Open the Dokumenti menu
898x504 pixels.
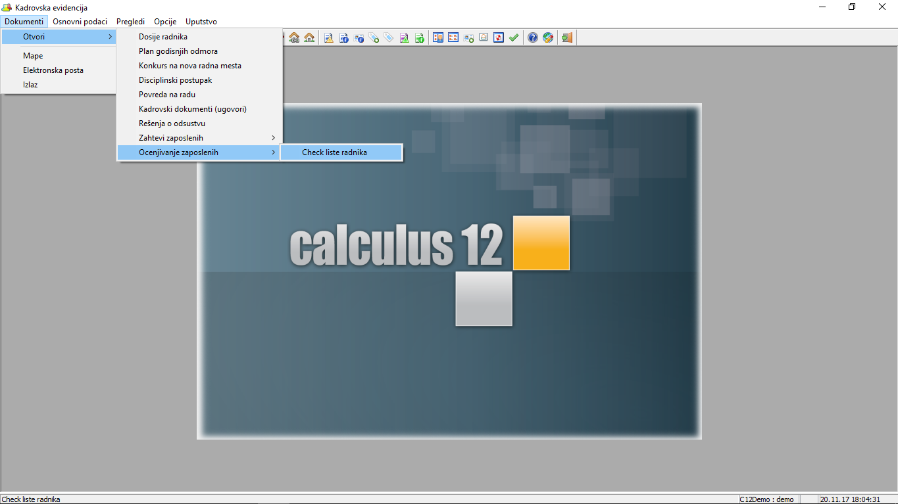click(x=24, y=22)
